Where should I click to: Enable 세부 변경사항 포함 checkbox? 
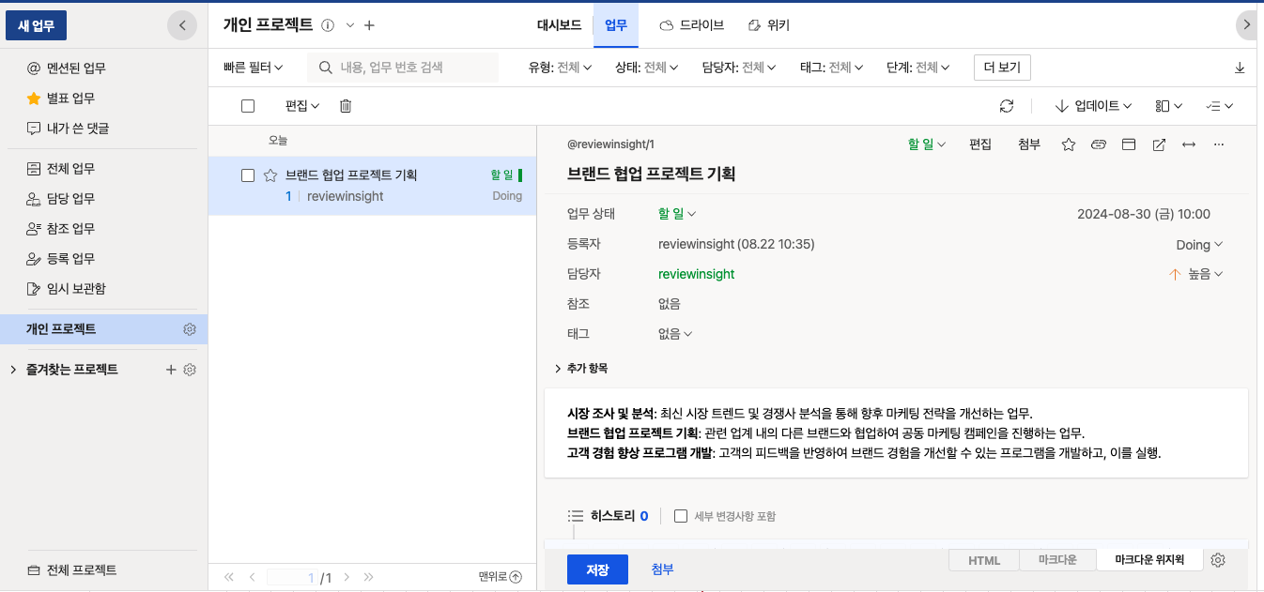pyautogui.click(x=681, y=516)
